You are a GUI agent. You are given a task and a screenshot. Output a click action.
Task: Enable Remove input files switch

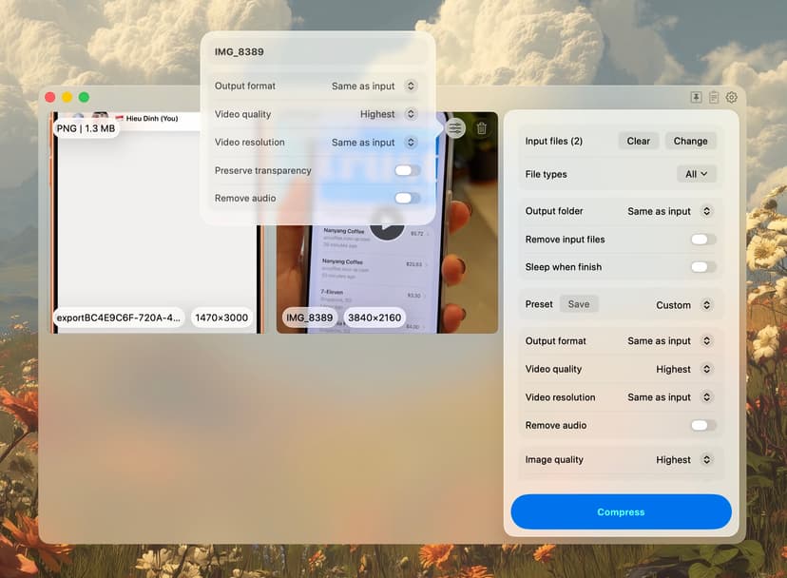coord(703,240)
